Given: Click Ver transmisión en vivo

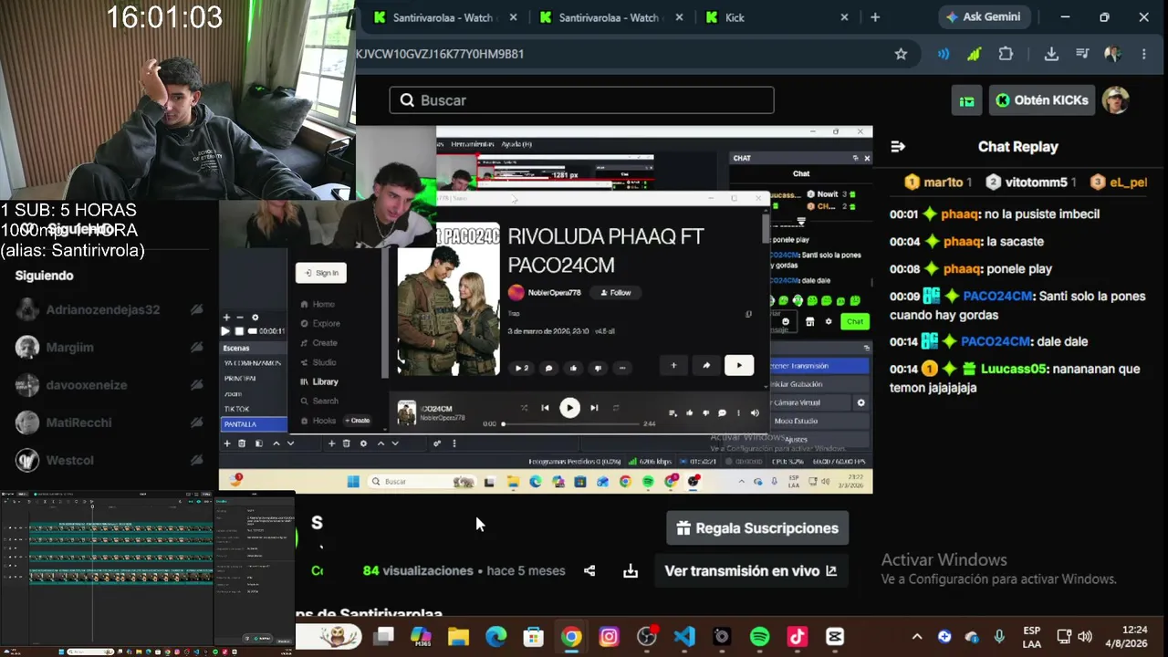Looking at the screenshot, I should click(751, 571).
